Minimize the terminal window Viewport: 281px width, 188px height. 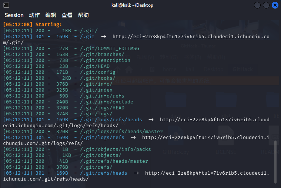(257, 5)
